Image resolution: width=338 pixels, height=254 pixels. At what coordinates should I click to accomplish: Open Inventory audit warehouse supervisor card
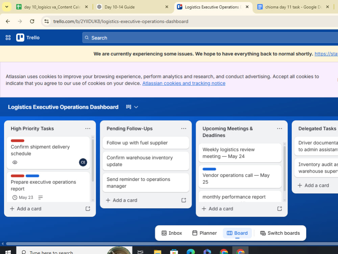coord(317,168)
